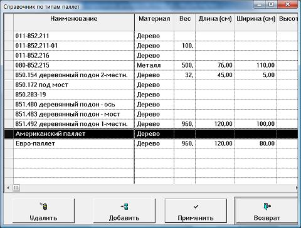
Task: Click the Удалить delete icon
Action: [x=44, y=206]
